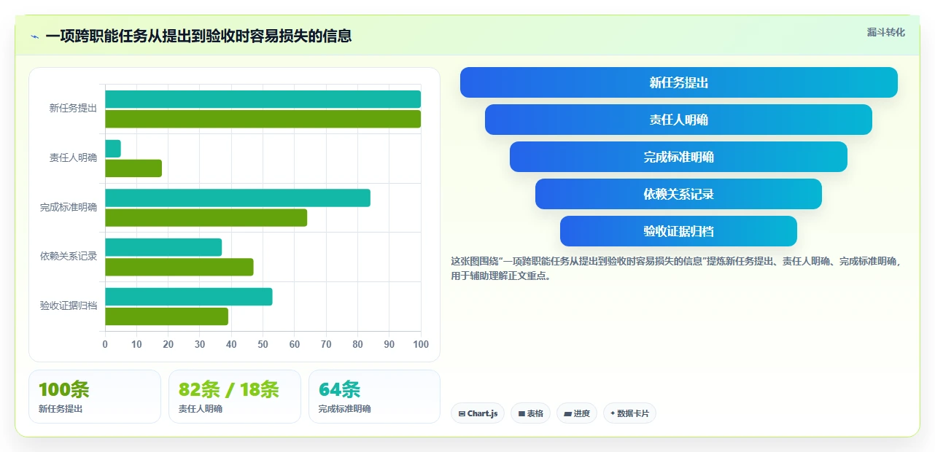Click the x-axis value 50
This screenshot has height=452, width=935.
[263, 344]
